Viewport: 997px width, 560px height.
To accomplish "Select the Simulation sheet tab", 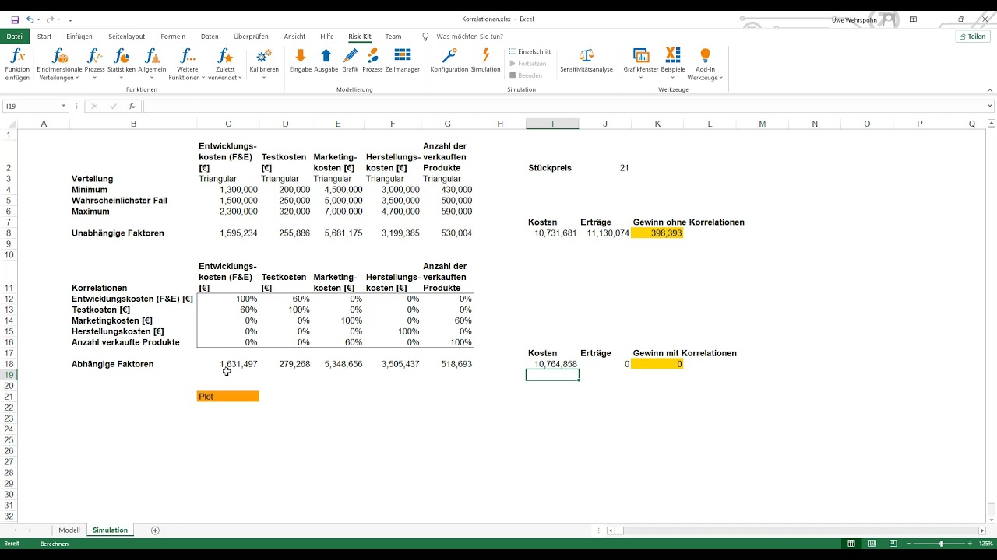I will [x=110, y=530].
